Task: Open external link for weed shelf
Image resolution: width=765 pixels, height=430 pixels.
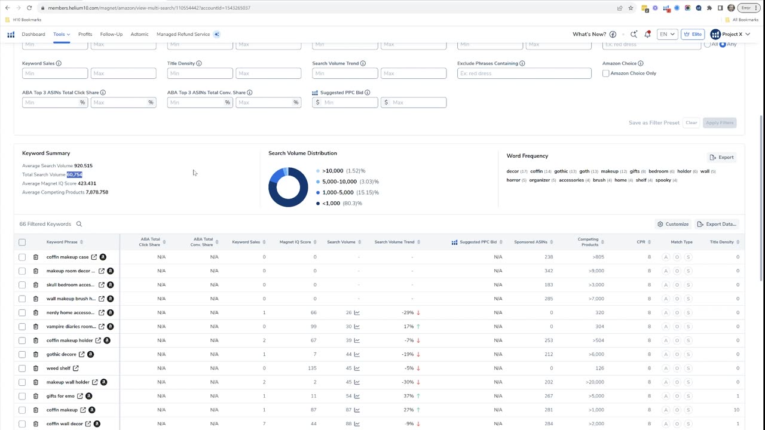Action: tap(75, 368)
